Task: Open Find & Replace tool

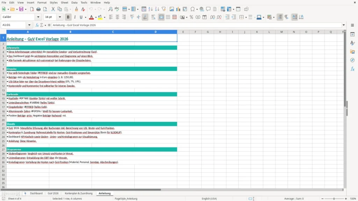Action: pos(110,9)
